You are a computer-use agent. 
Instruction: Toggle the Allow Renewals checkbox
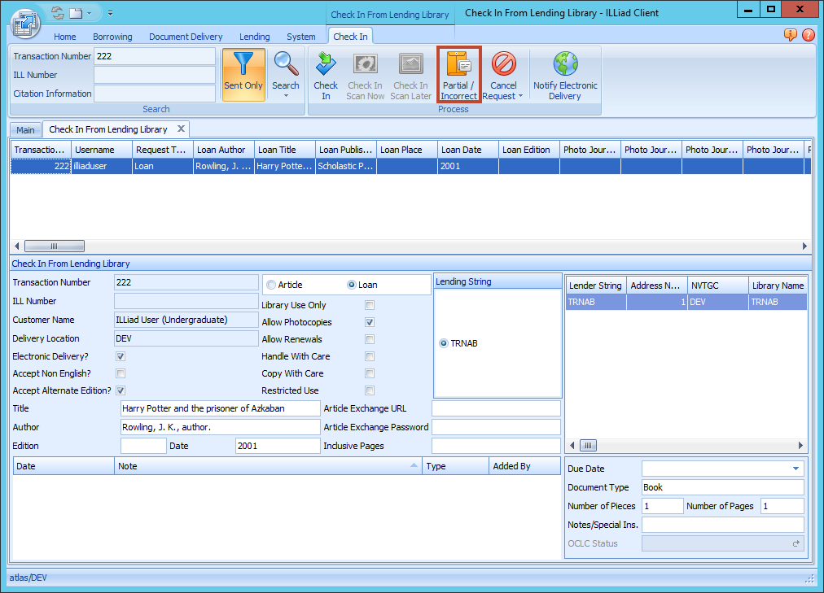pyautogui.click(x=369, y=339)
